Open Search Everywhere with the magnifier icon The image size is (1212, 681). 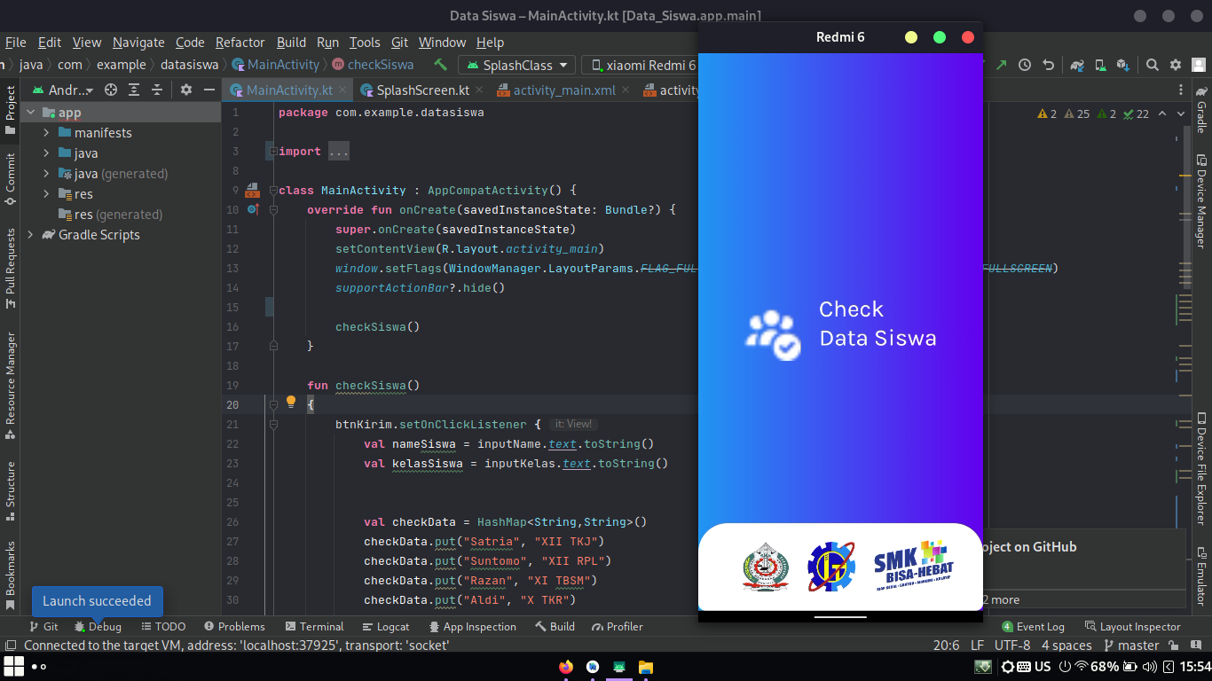pos(1152,65)
